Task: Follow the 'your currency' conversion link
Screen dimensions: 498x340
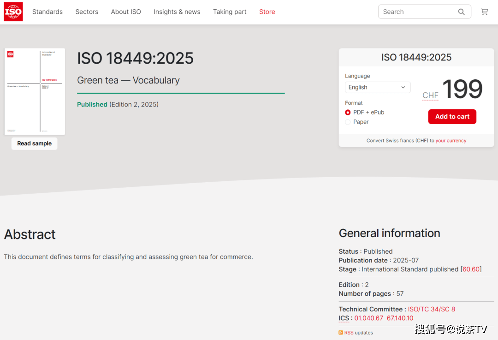Action: pos(451,141)
